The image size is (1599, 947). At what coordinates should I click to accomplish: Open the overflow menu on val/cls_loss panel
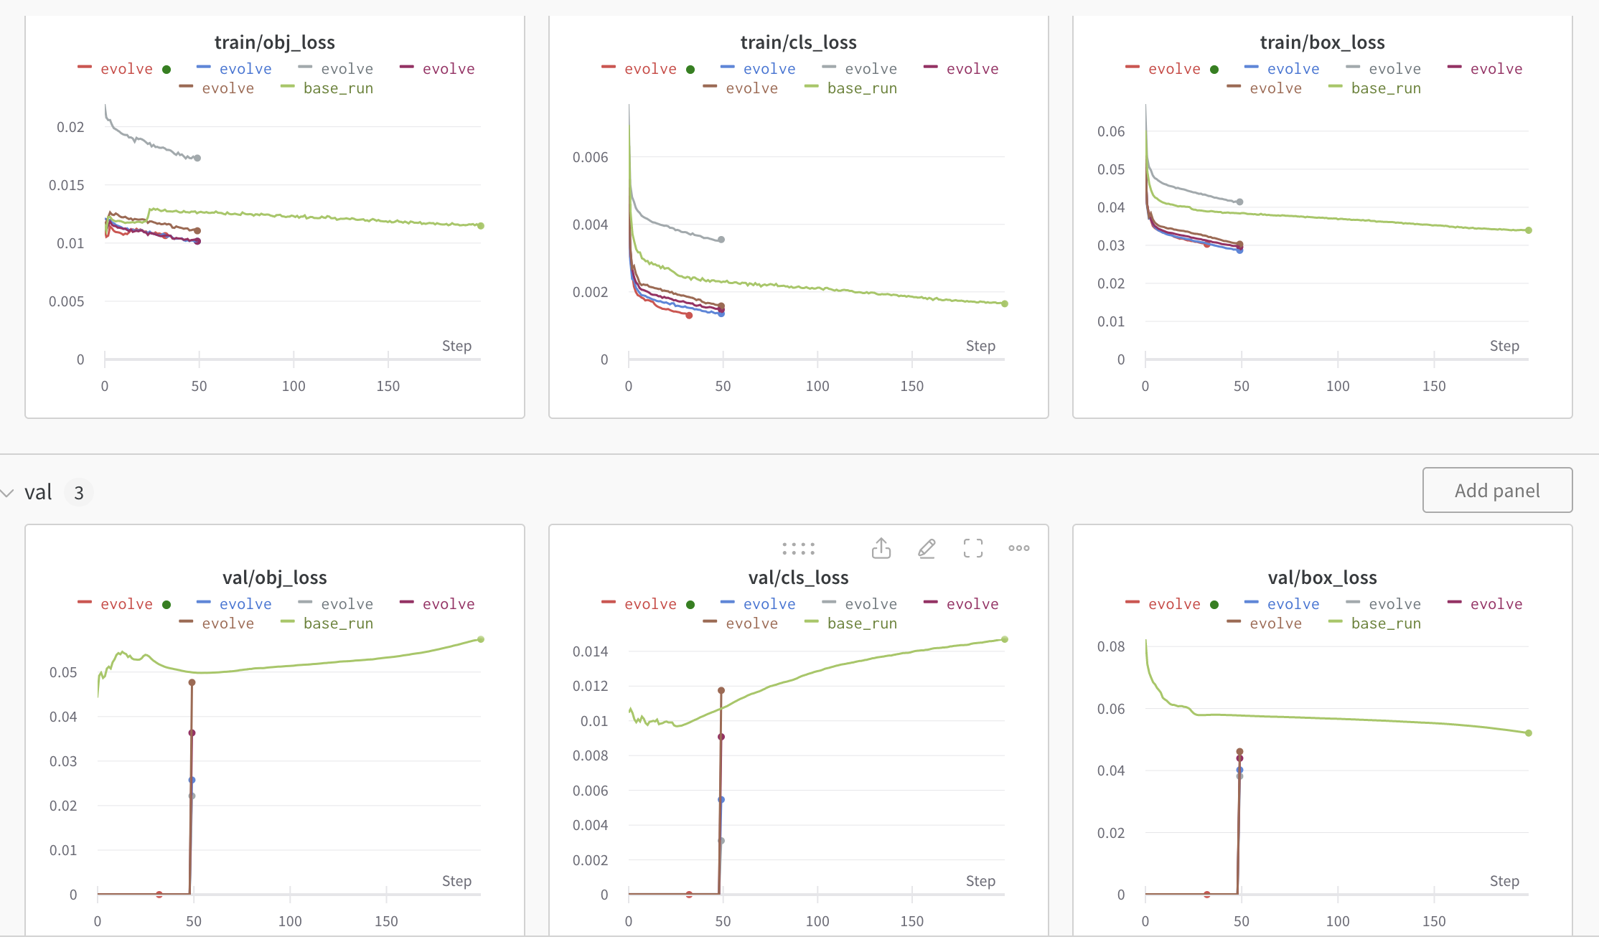tap(1018, 547)
